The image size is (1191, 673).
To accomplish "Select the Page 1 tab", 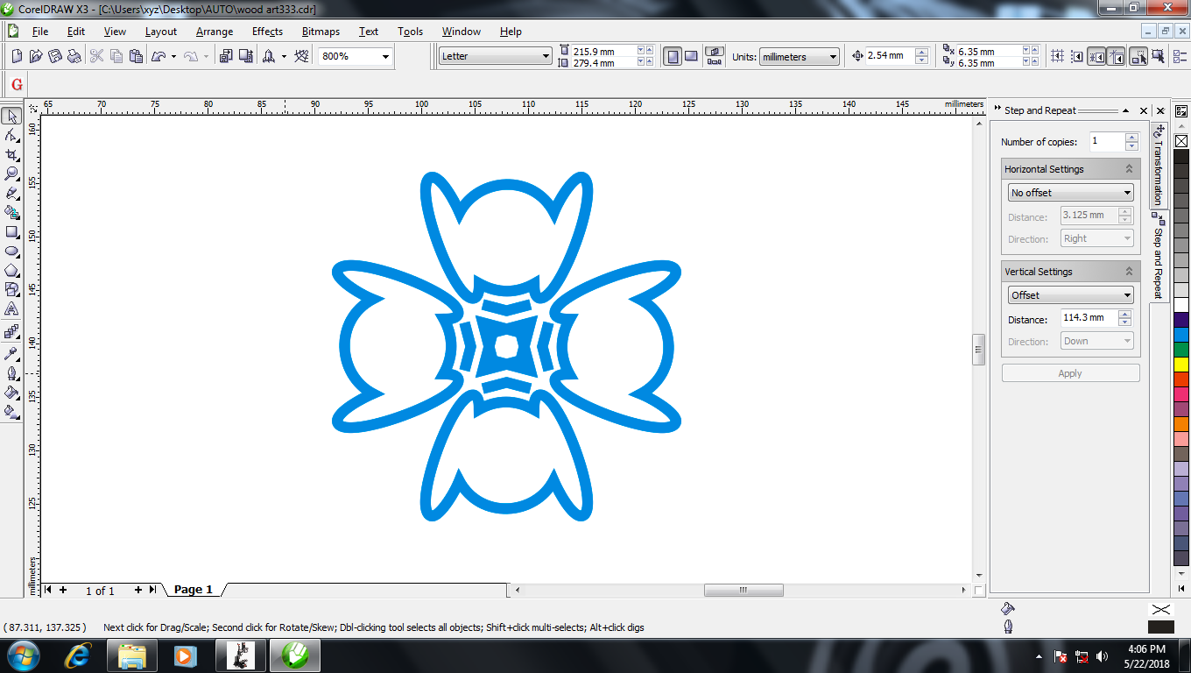I will [x=194, y=590].
